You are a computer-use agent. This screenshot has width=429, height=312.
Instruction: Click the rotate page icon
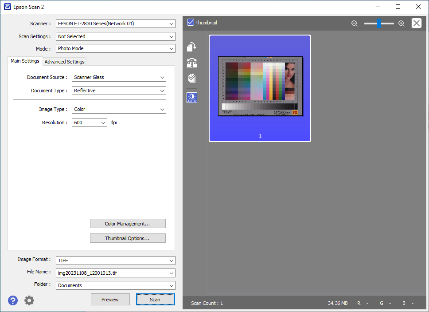click(192, 47)
